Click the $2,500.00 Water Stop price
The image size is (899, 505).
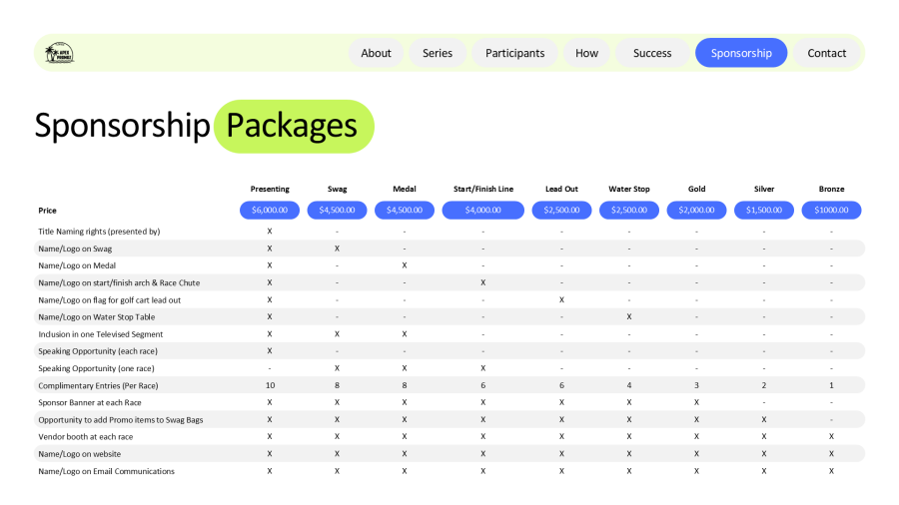click(629, 211)
